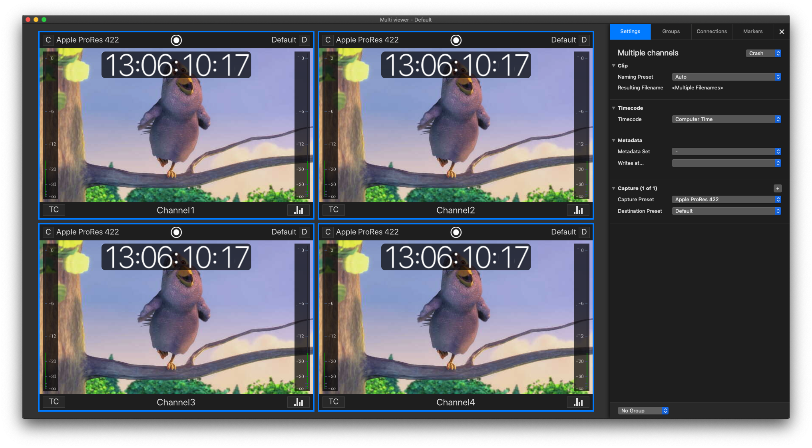The width and height of the screenshot is (812, 448).
Task: Close the settings side panel
Action: coord(782,32)
